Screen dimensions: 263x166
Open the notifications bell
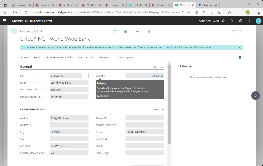pos(232,21)
